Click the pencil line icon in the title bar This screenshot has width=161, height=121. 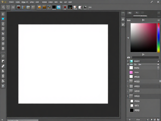pyautogui.click(x=152, y=2)
